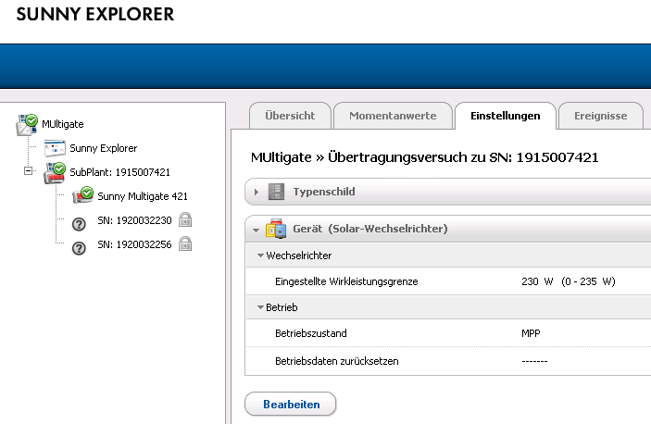The width and height of the screenshot is (651, 424).
Task: Click question mark icon beside SN: 1920032256
Action: [79, 248]
